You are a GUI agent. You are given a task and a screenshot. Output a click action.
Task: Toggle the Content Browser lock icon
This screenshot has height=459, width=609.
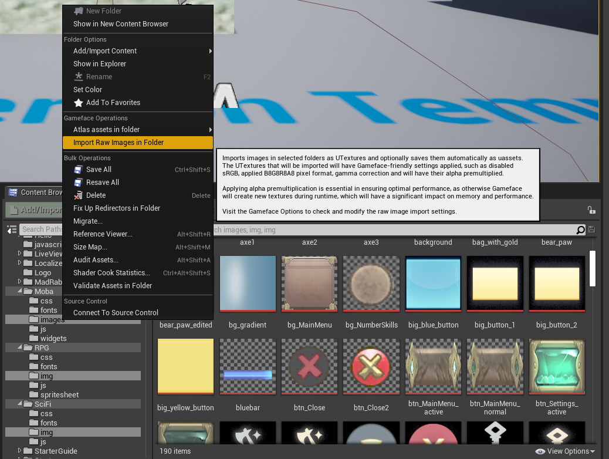point(591,210)
